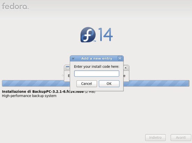Proceed with the Avanti button

click(x=181, y=138)
